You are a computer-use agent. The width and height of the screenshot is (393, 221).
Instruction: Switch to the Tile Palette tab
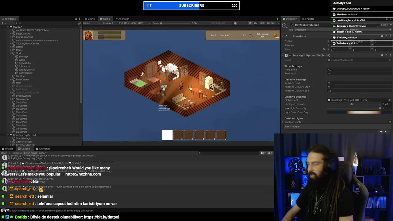point(308,19)
